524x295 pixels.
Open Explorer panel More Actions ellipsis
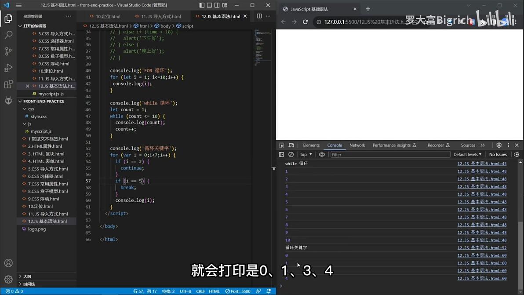click(69, 16)
